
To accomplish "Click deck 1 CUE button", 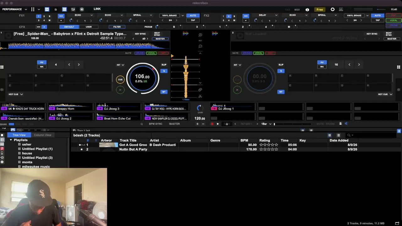I will (120, 79).
